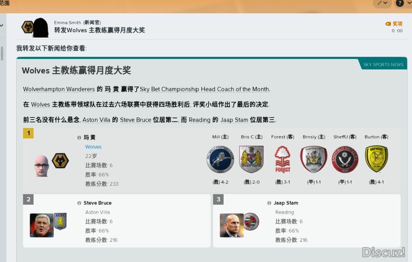Open the Barnsley club badge

click(x=314, y=159)
